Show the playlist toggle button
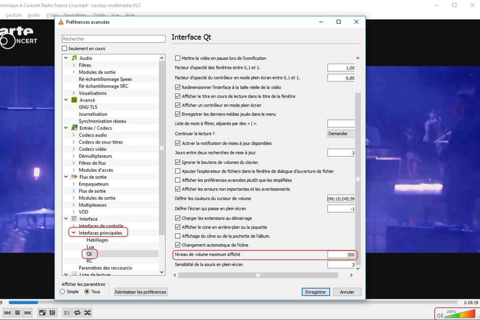The width and height of the screenshot is (480, 320). (67, 313)
